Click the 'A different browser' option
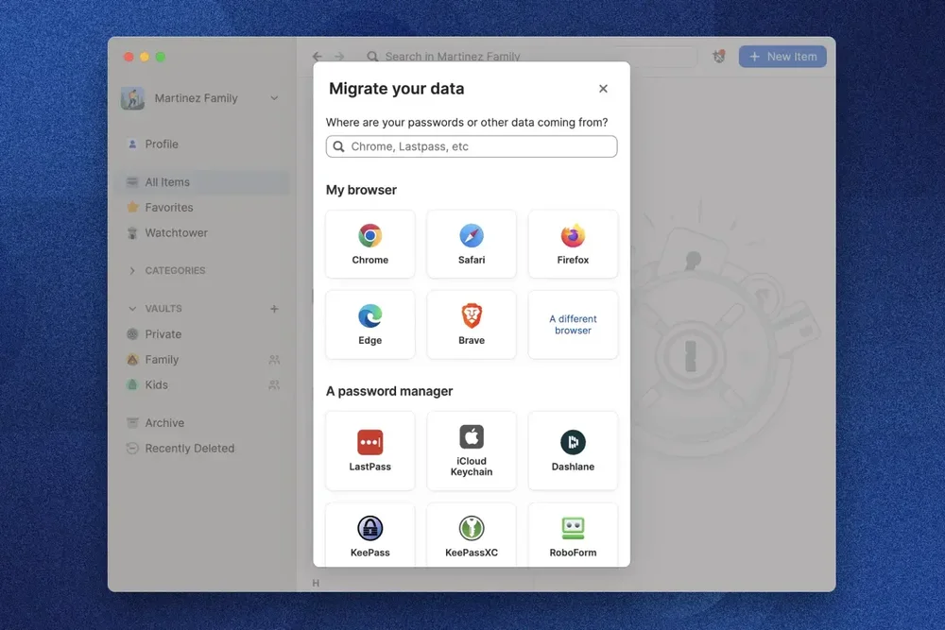945x630 pixels. pos(573,325)
